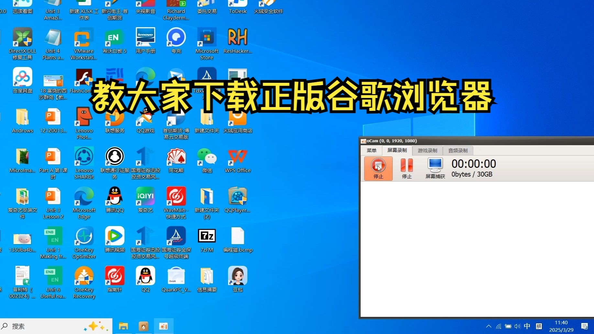The width and height of the screenshot is (594, 334).
Task: Click the pause bars icon in oCam
Action: pyautogui.click(x=407, y=168)
